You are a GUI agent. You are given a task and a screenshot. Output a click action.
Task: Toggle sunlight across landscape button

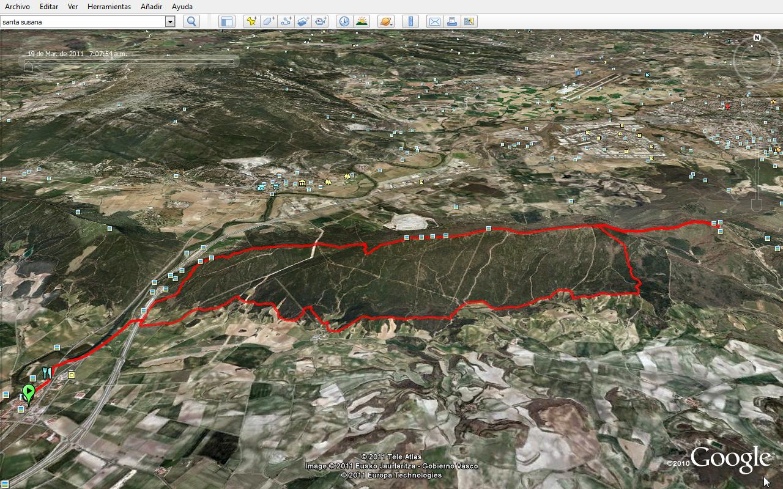click(362, 21)
